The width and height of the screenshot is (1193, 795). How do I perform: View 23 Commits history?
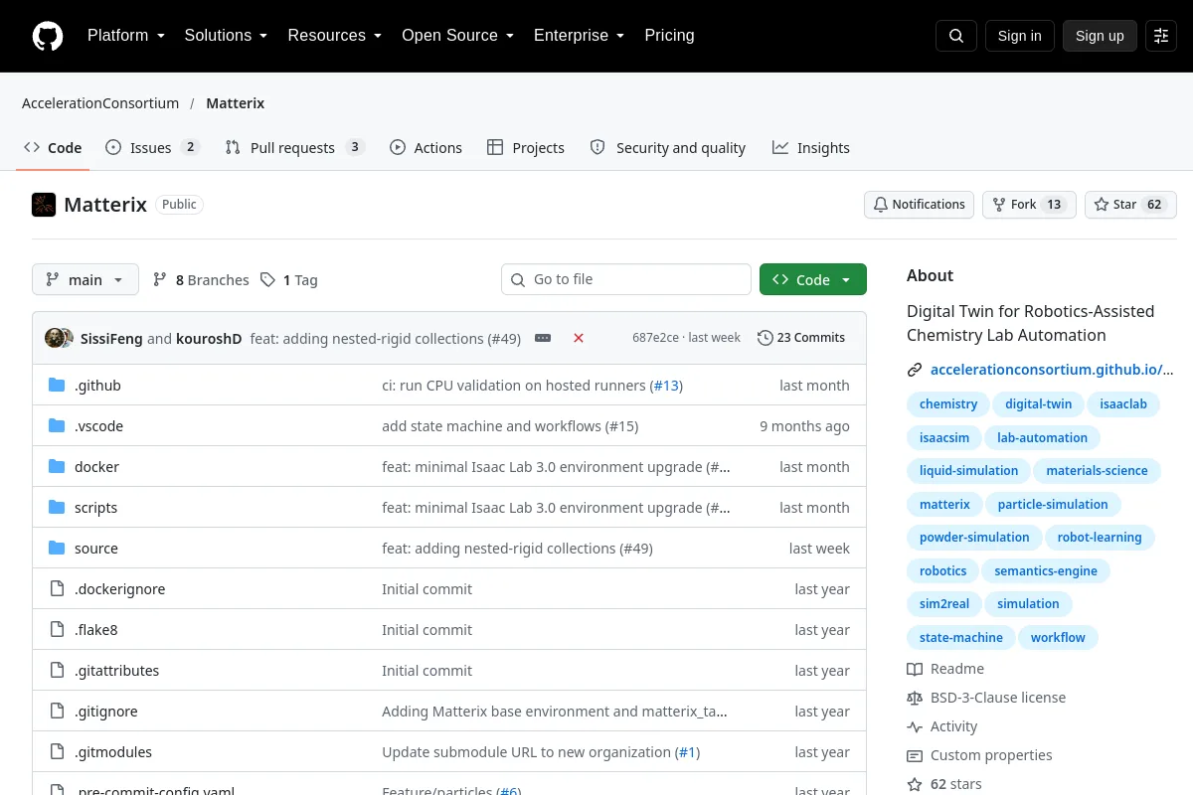[x=801, y=338]
